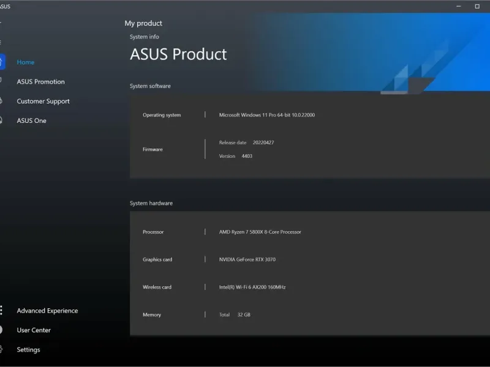The image size is (490, 367).
Task: Select the 'My product' heading
Action: coord(143,23)
